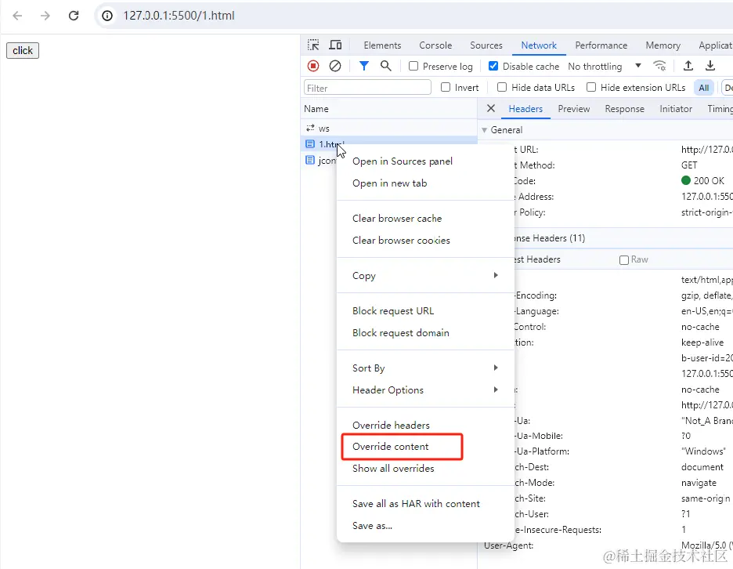Screen dimensions: 733x569
Task: Choose Show all overrides
Action: 425,469
